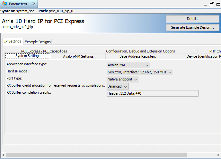This screenshot has width=221, height=159.
Task: Select the Base Address Registers tab
Action: (138, 56)
